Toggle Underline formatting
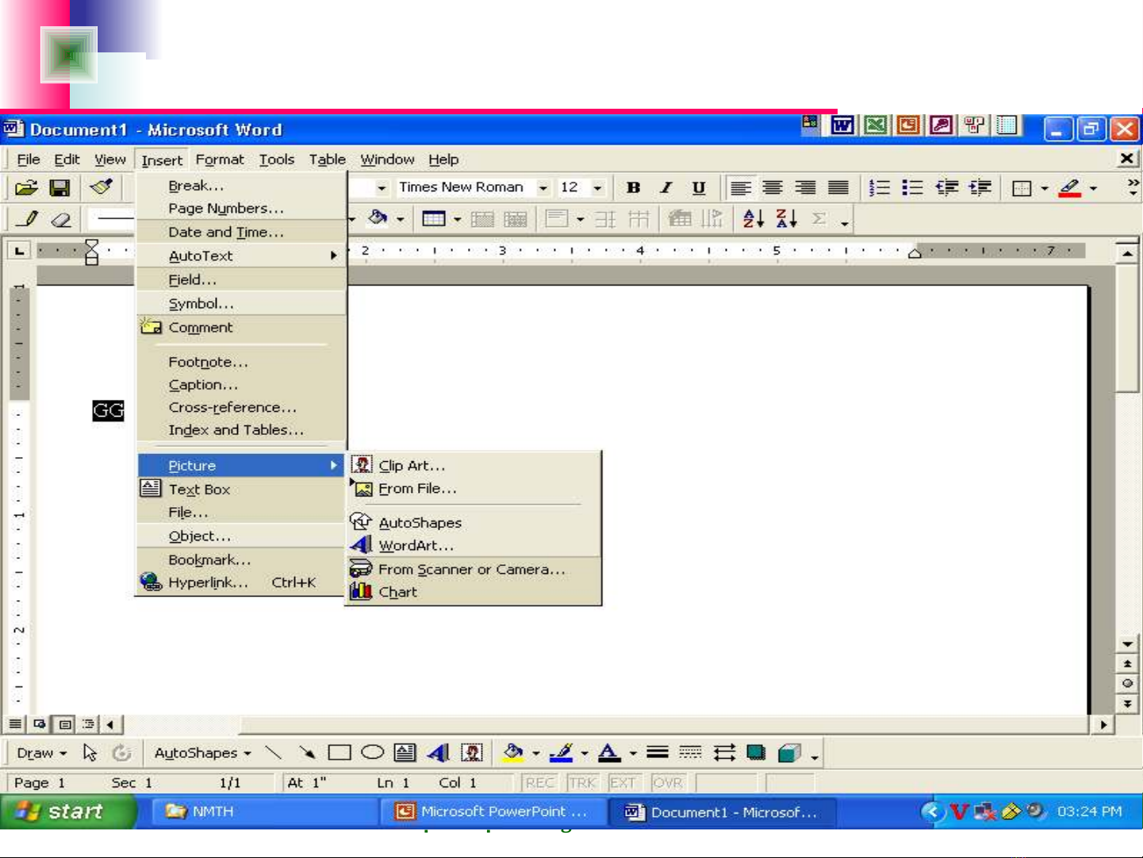1143x858 pixels. [x=698, y=188]
